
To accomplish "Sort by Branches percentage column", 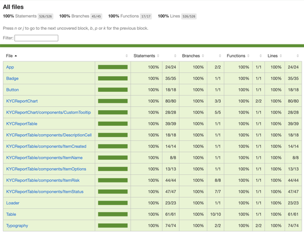I will [193, 56].
